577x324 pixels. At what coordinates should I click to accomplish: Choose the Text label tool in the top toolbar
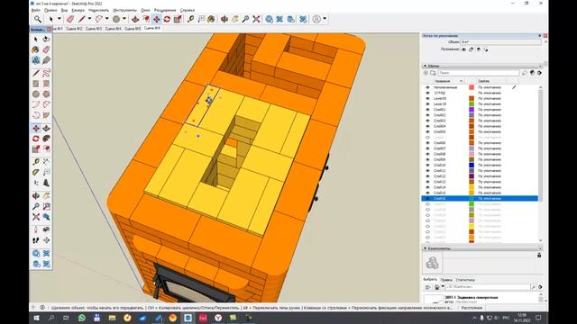coord(201,19)
